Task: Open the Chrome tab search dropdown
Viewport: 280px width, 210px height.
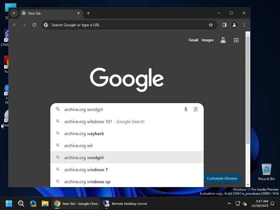Action: pyautogui.click(x=14, y=13)
